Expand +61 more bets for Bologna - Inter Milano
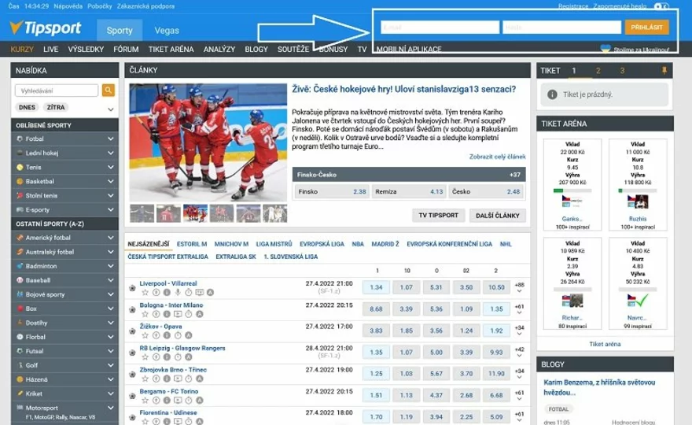Image resolution: width=692 pixels, height=425 pixels. pyautogui.click(x=520, y=309)
